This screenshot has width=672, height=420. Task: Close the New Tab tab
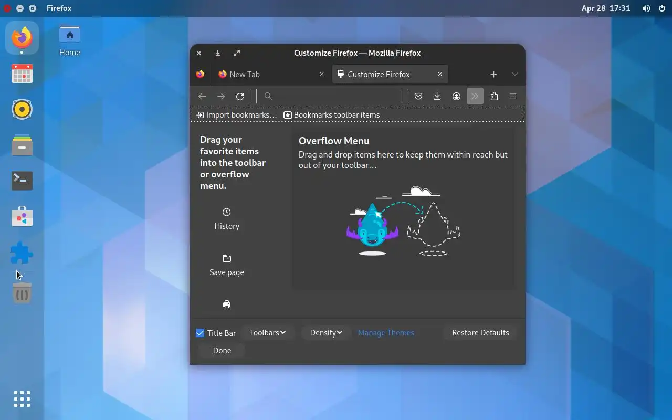click(x=322, y=75)
